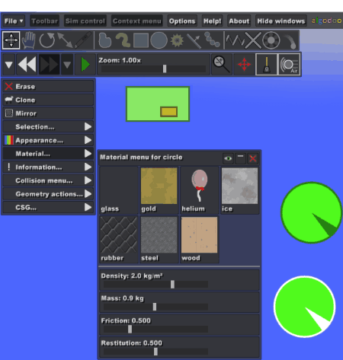This screenshot has width=343, height=360.
Task: Select the Box tool
Action: 141,40
